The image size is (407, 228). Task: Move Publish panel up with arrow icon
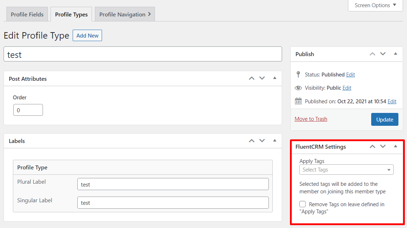pos(372,54)
